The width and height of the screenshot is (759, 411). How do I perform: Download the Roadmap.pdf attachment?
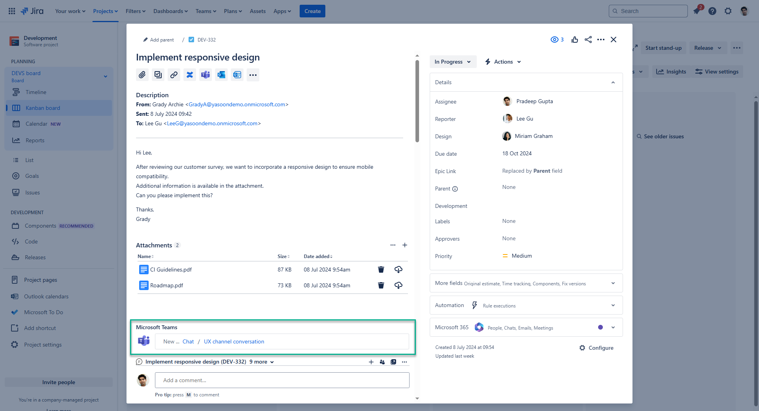(x=398, y=285)
